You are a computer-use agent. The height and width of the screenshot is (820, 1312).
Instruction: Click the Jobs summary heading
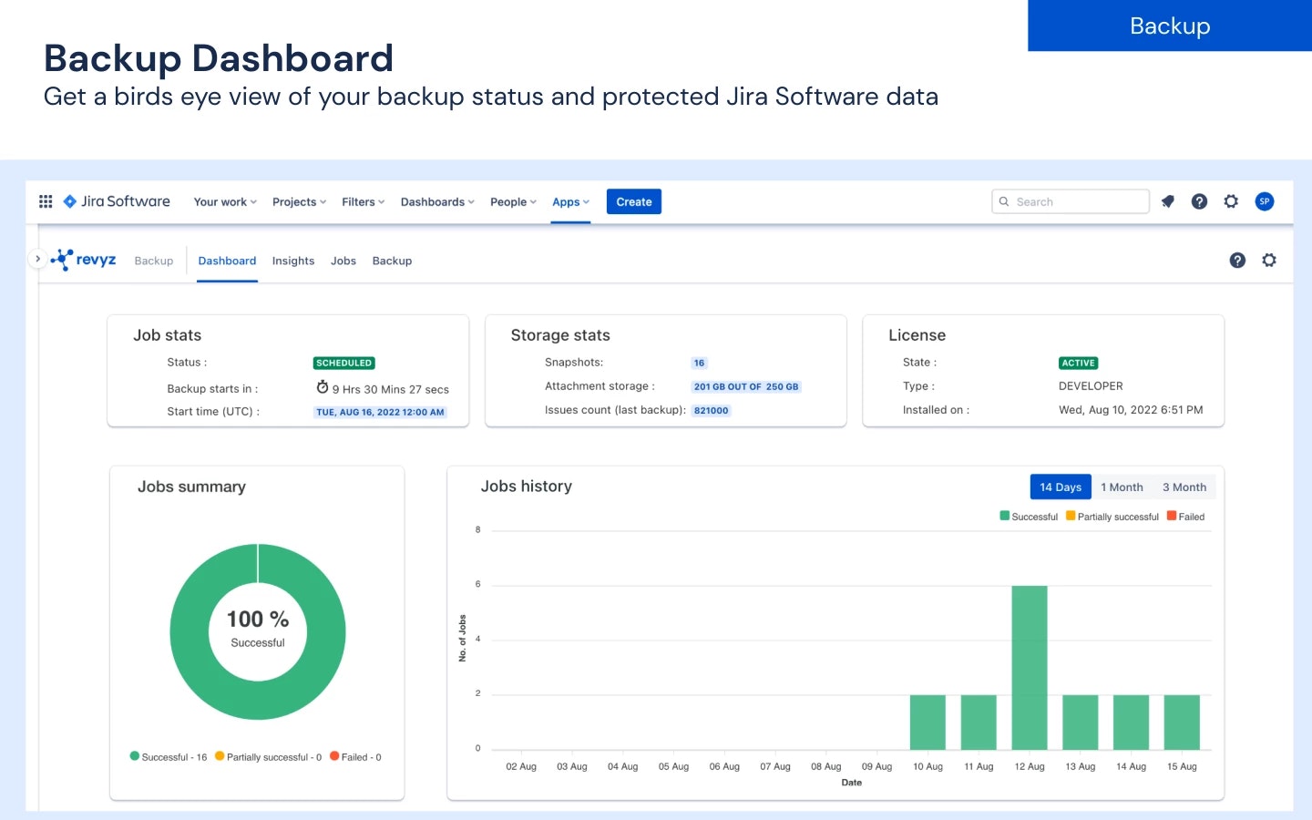pyautogui.click(x=191, y=487)
